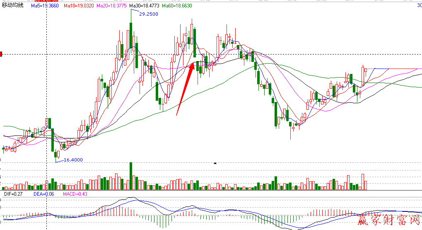
Task: Click the red price marker on left axis
Action: pyautogui.click(x=1, y=54)
